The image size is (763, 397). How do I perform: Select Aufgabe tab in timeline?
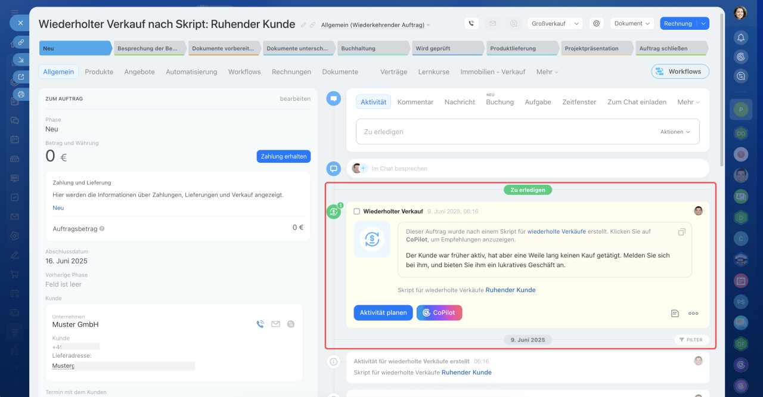pos(538,102)
